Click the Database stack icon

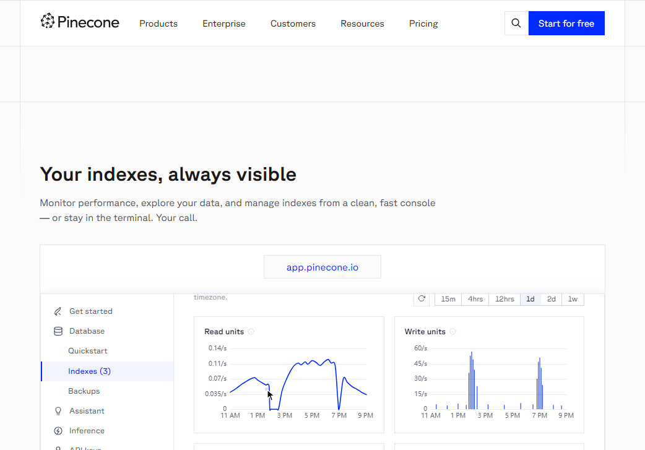[x=58, y=331]
